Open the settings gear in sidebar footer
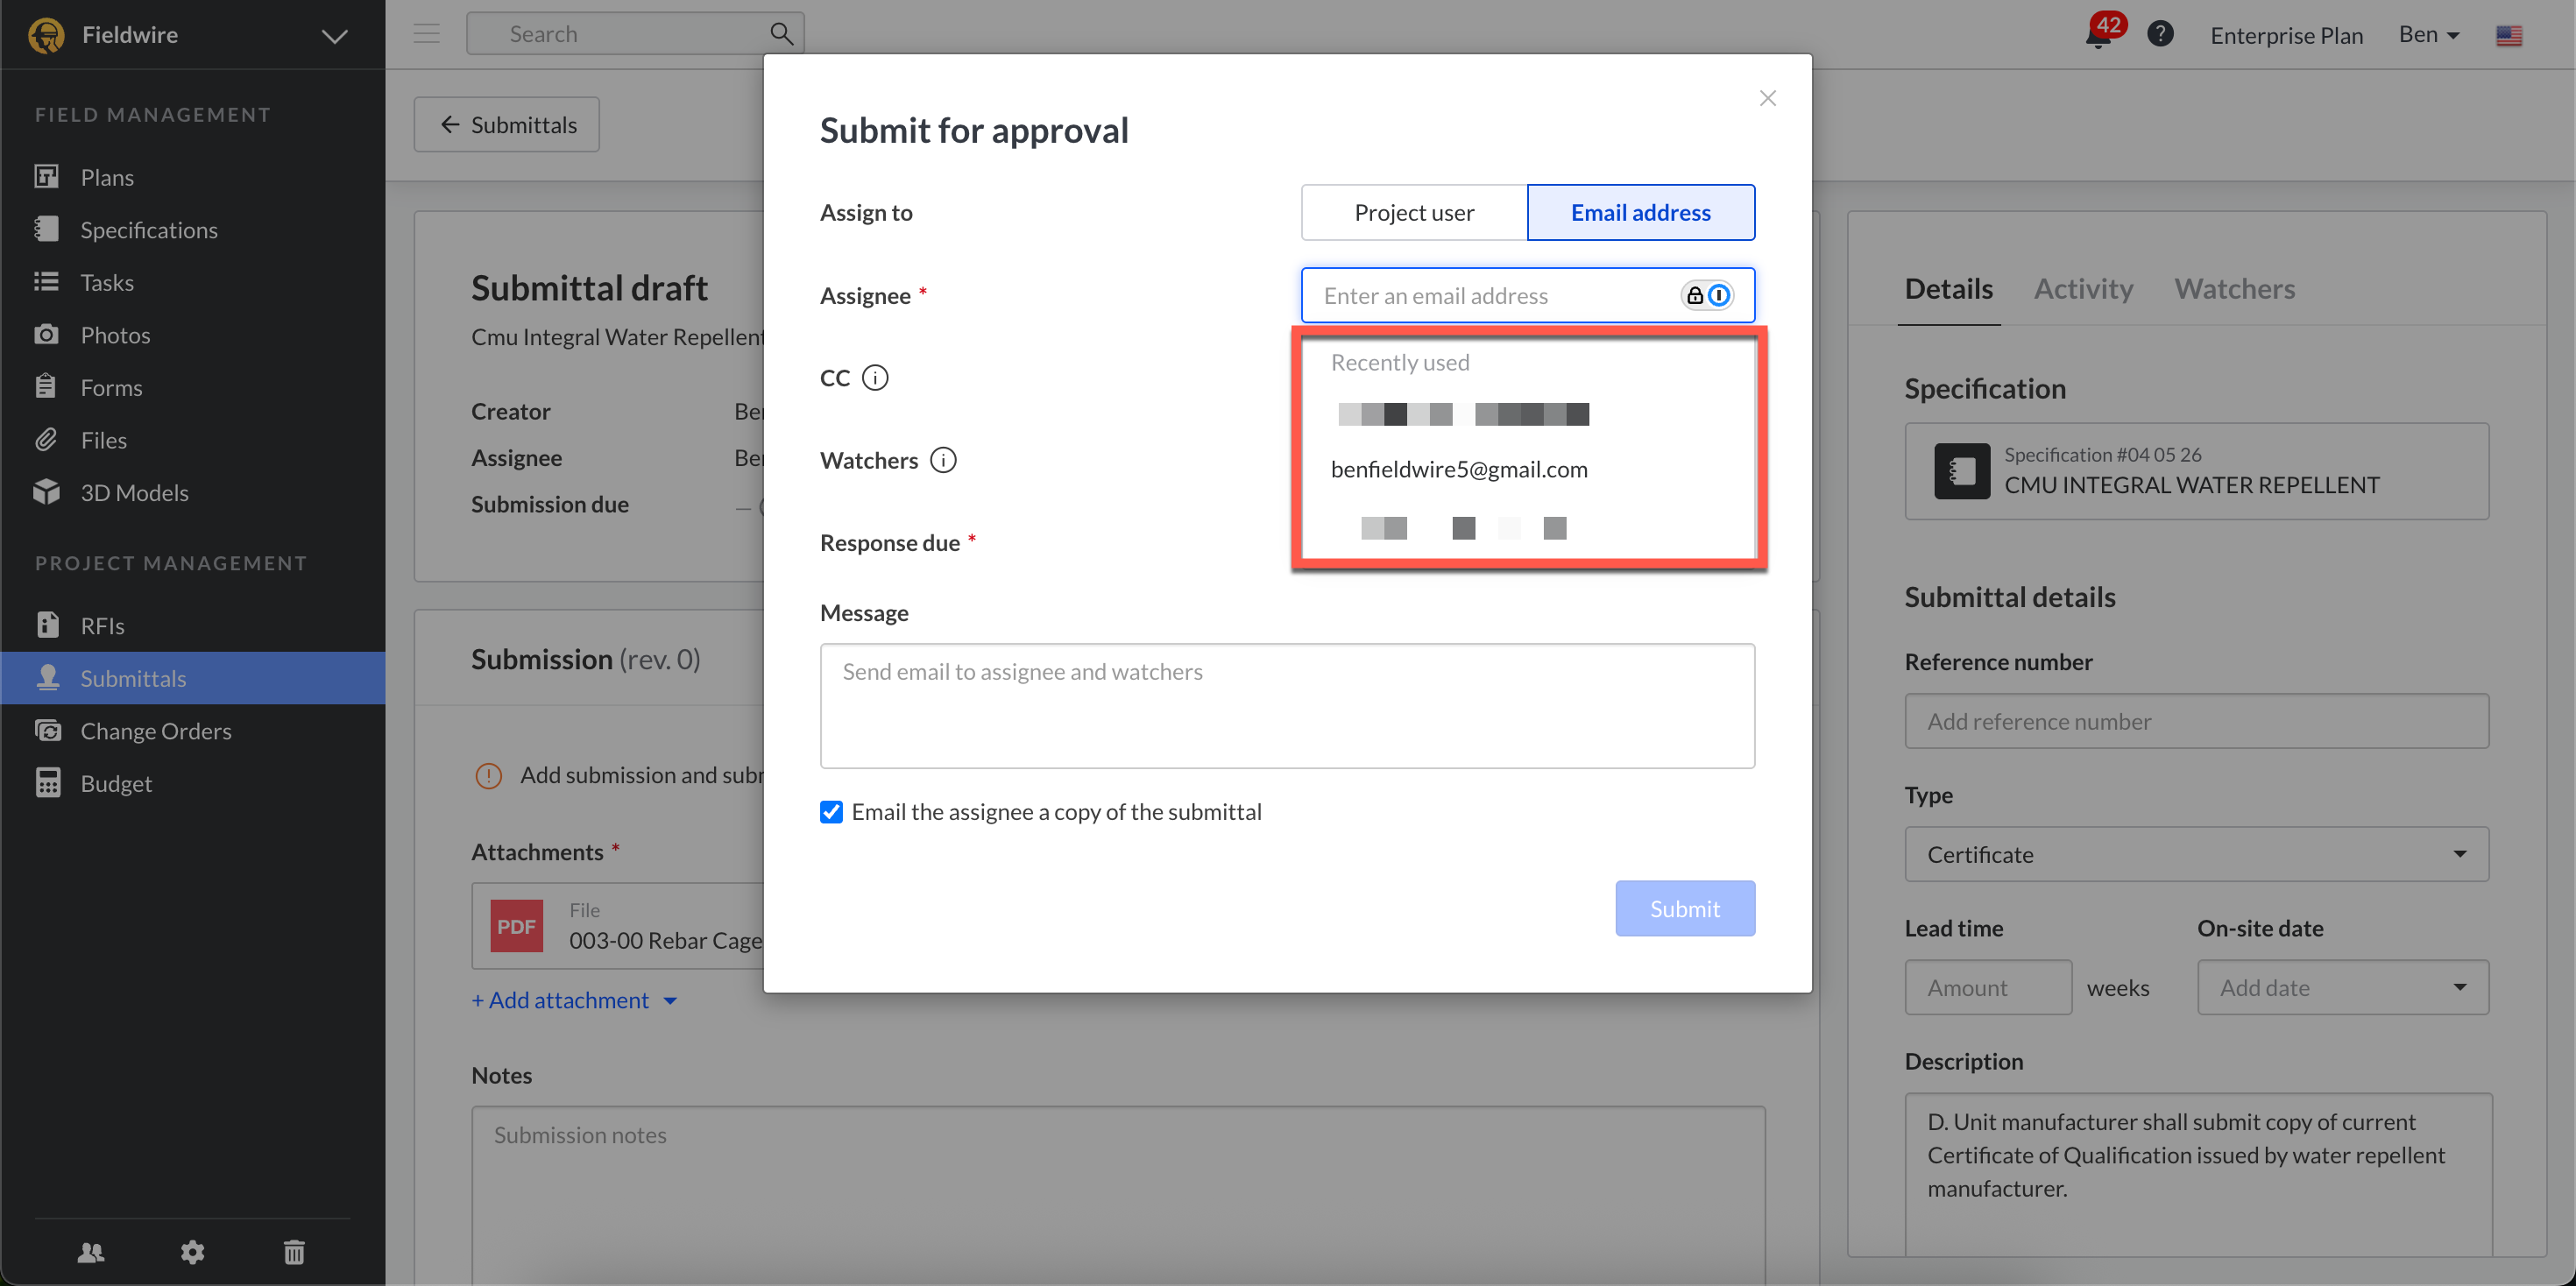The width and height of the screenshot is (2576, 1286). pos(192,1252)
